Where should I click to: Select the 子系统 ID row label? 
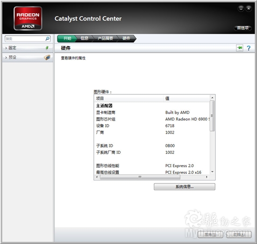point(104,146)
